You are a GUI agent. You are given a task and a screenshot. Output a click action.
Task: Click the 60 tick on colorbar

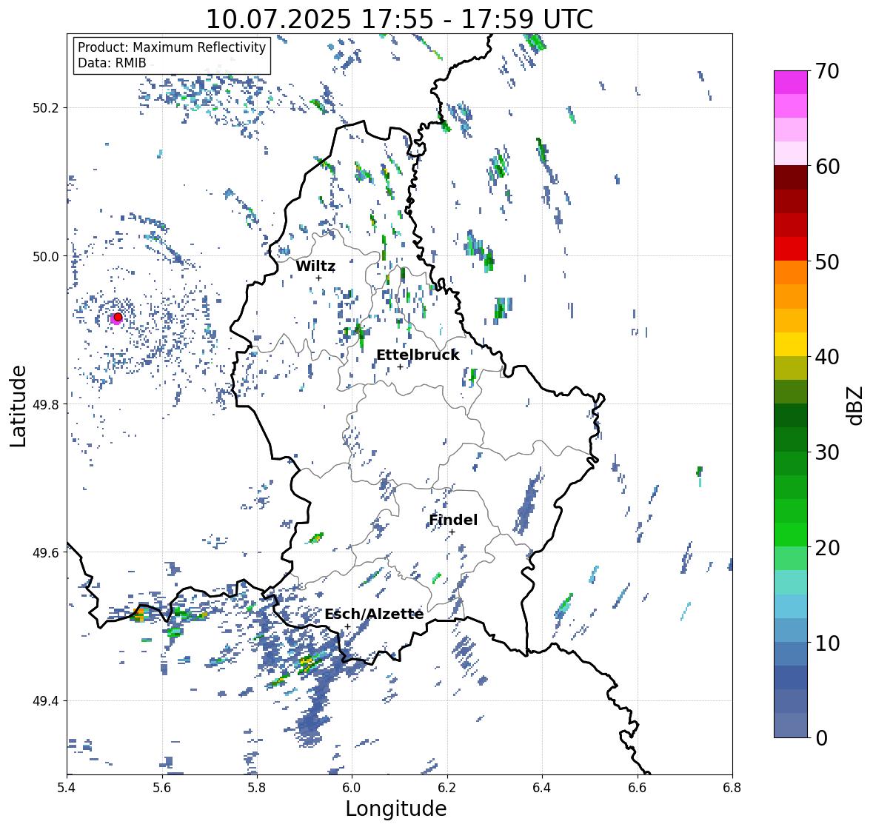coord(827,167)
